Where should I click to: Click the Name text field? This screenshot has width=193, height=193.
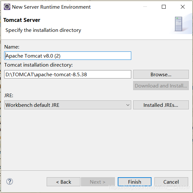(x=68, y=56)
